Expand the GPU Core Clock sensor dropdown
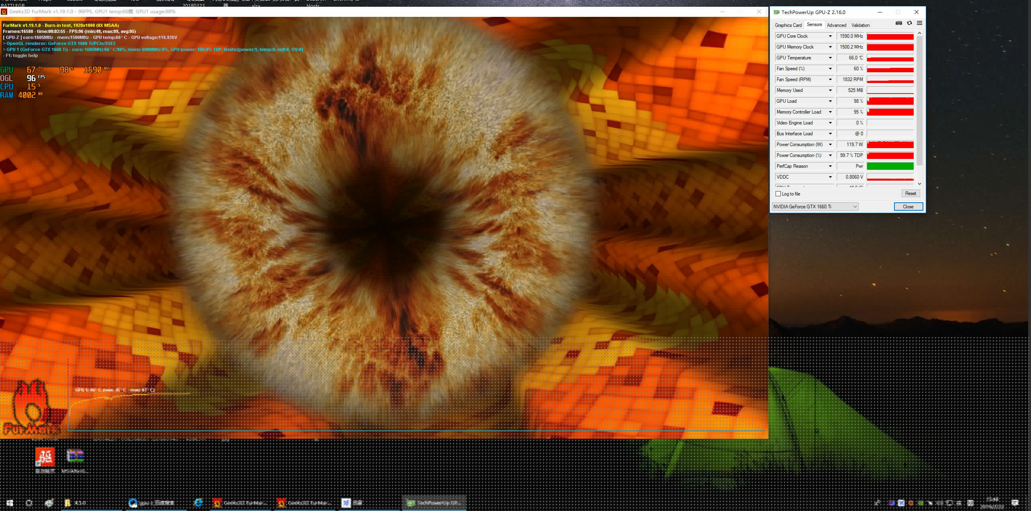The height and width of the screenshot is (511, 1031). click(830, 36)
